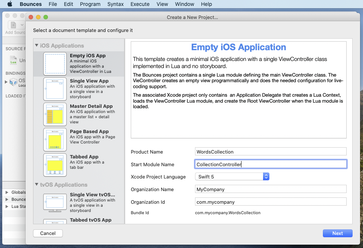Open the Bounces application menu
This screenshot has height=248, width=363.
point(30,4)
